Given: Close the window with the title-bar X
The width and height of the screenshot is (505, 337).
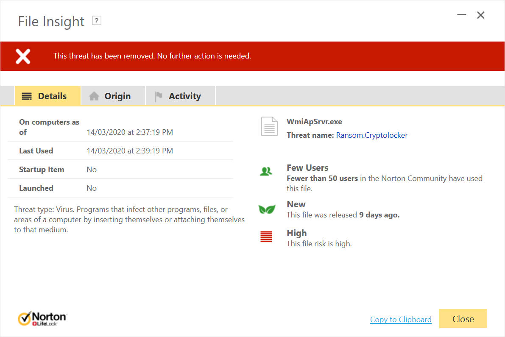Looking at the screenshot, I should [x=481, y=15].
